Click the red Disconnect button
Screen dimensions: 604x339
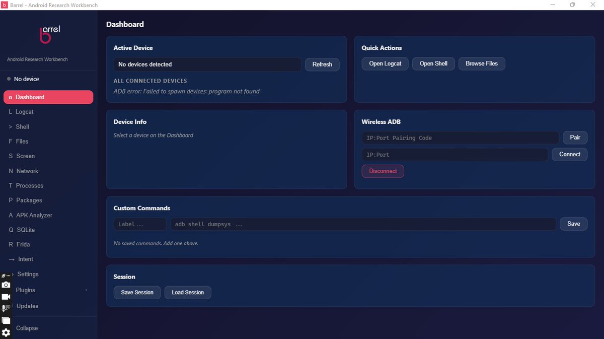[x=383, y=171]
